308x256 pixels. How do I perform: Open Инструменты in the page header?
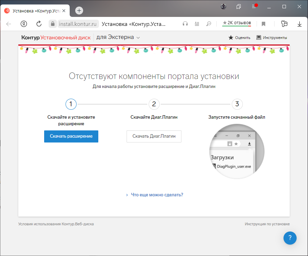click(x=272, y=38)
